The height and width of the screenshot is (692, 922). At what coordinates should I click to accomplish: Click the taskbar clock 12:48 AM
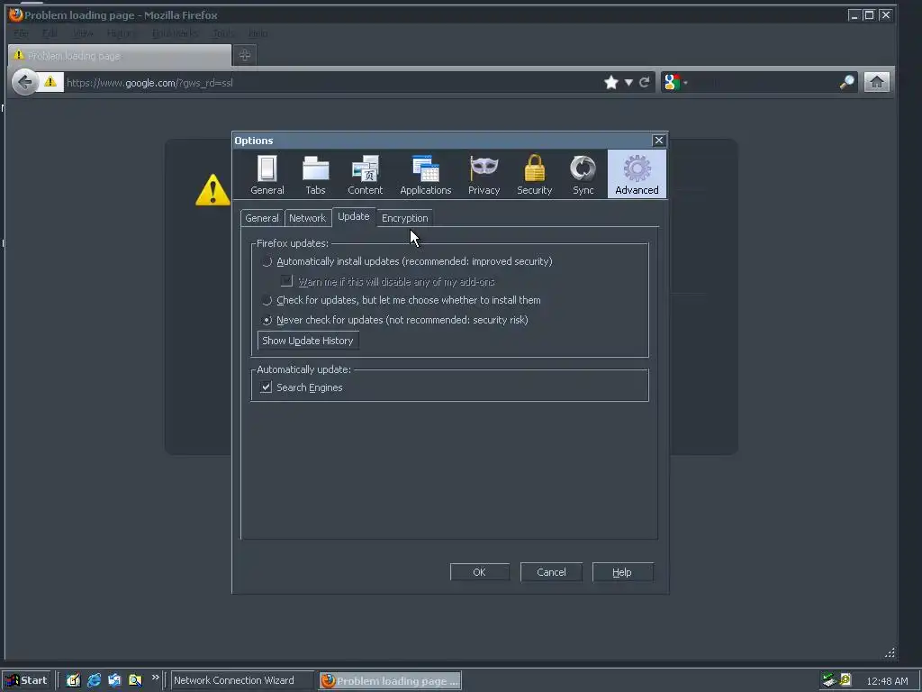887,681
